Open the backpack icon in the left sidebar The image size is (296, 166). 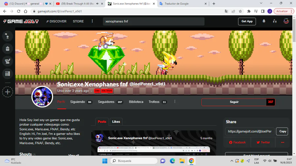[8, 49]
